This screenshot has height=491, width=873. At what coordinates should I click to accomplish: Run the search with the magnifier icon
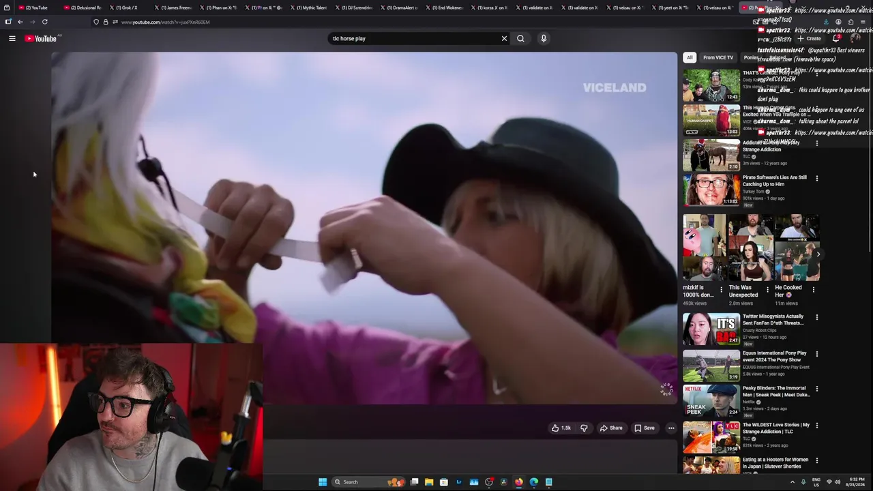click(x=520, y=39)
